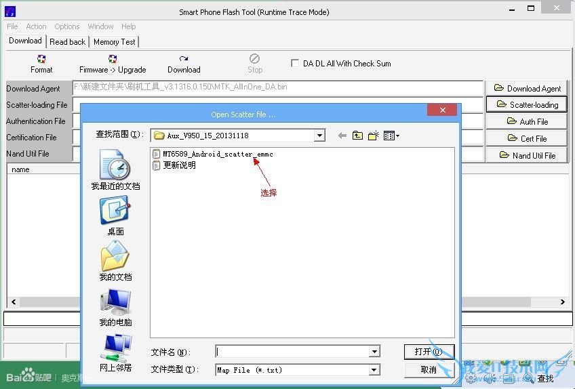
Task: Close the Open Scatter File dialog
Action: (442, 110)
